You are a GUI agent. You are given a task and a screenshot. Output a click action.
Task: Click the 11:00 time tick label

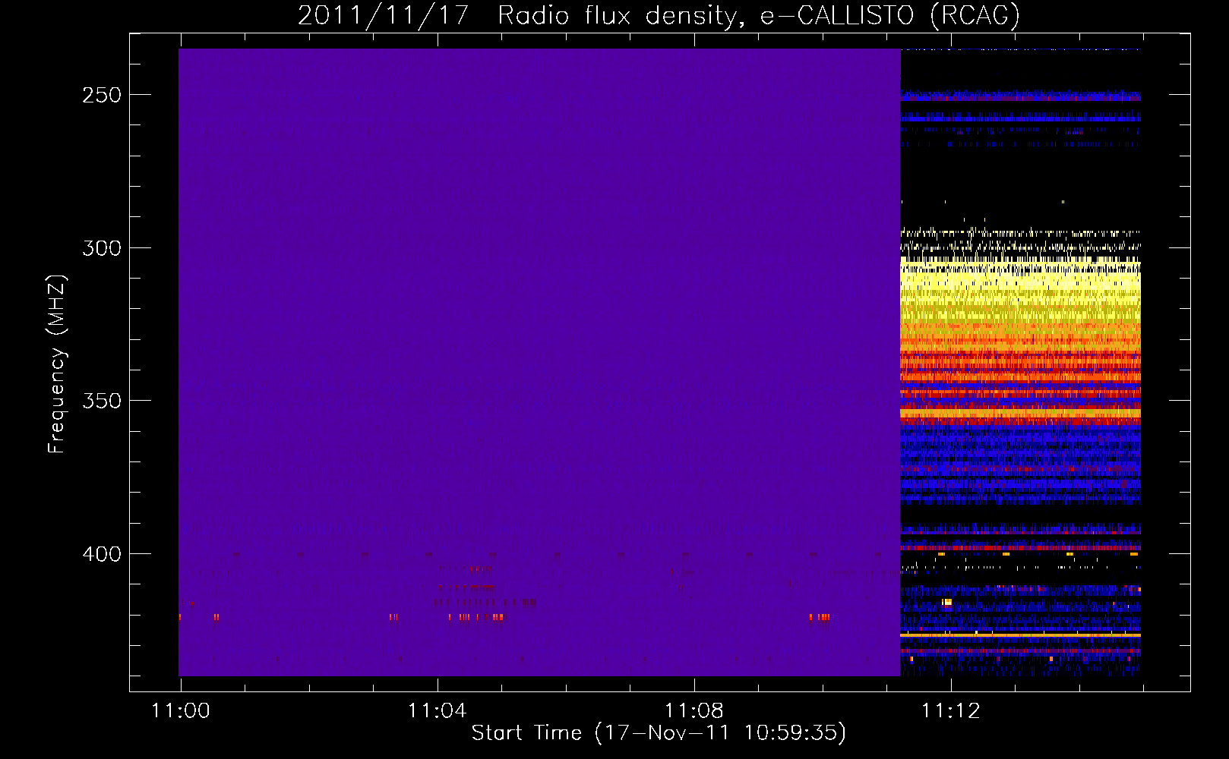(x=181, y=710)
